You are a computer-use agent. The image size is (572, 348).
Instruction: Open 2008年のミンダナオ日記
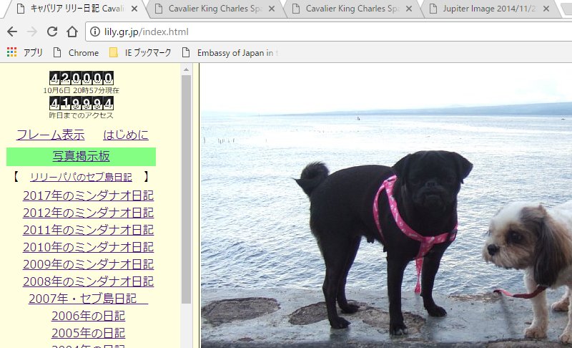[x=88, y=281]
